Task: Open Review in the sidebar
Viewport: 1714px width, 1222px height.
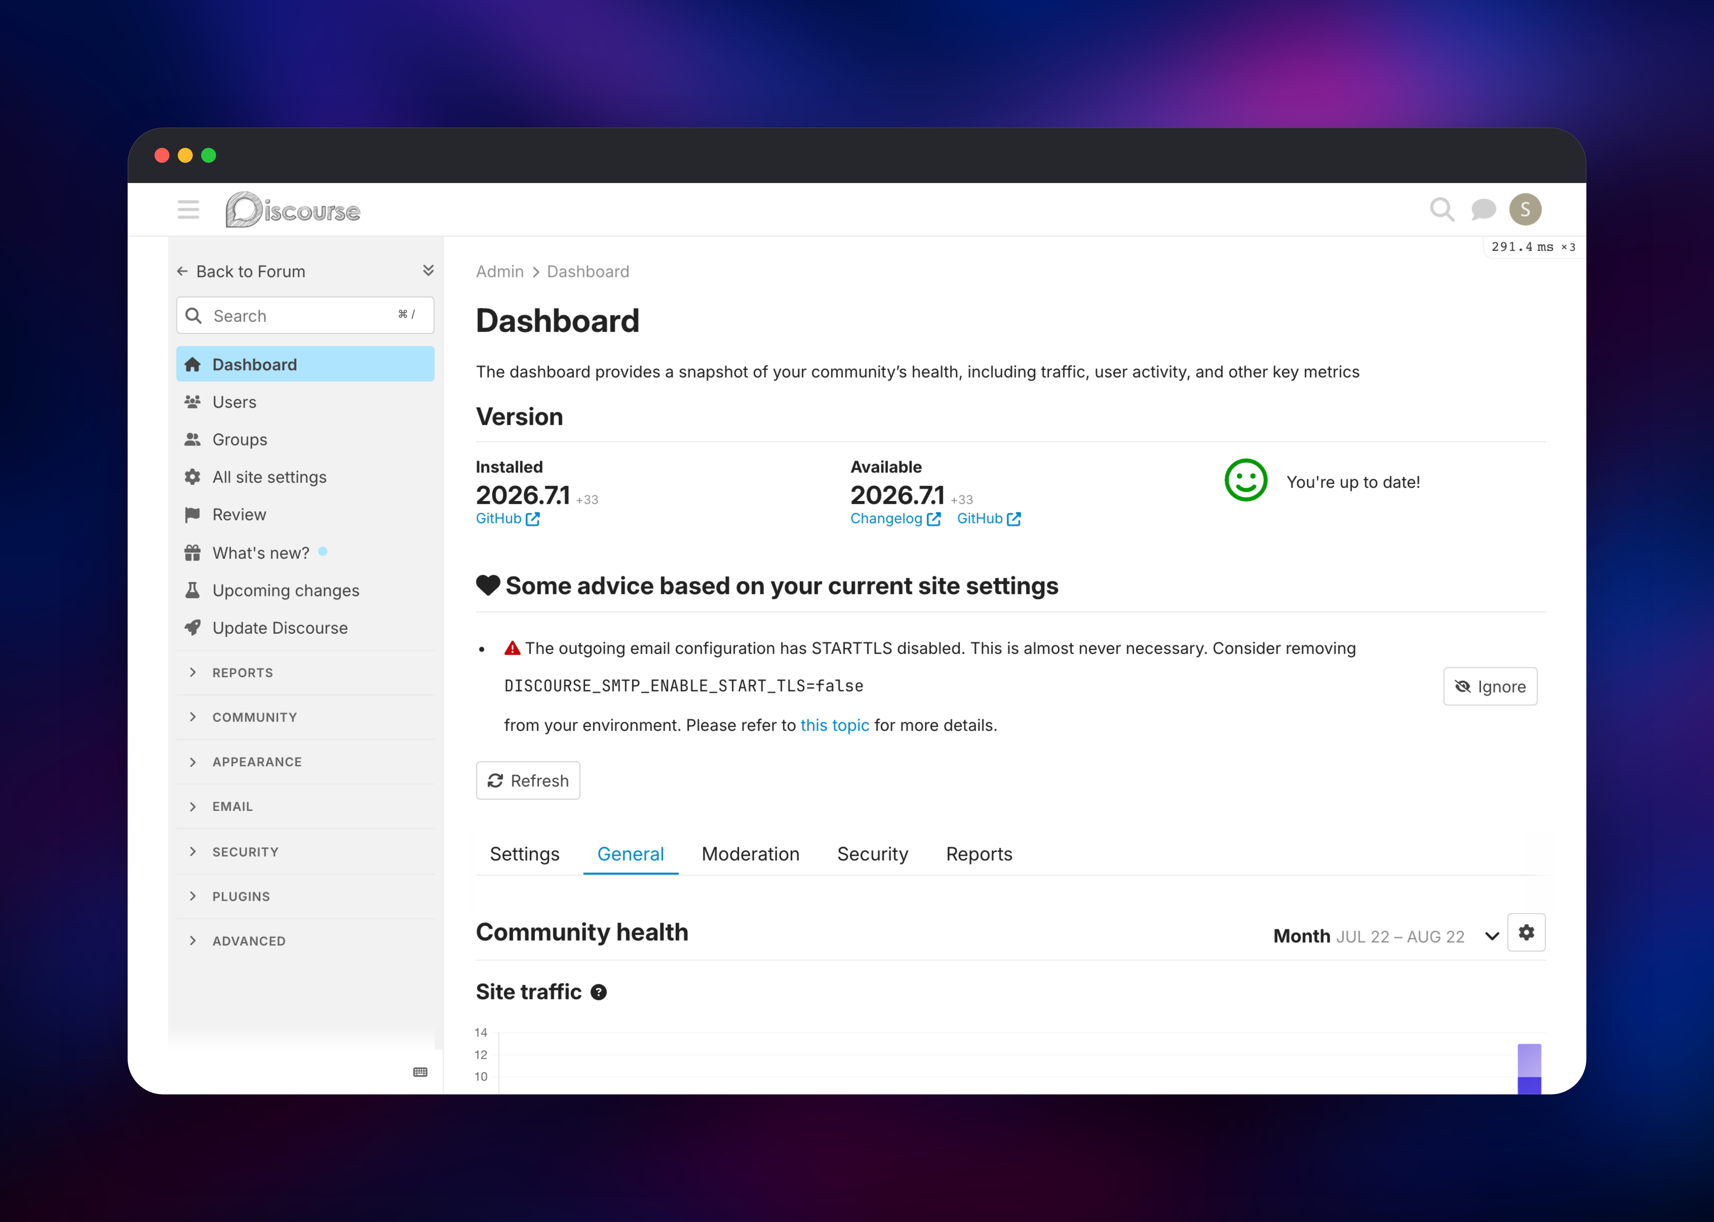Action: [305, 515]
